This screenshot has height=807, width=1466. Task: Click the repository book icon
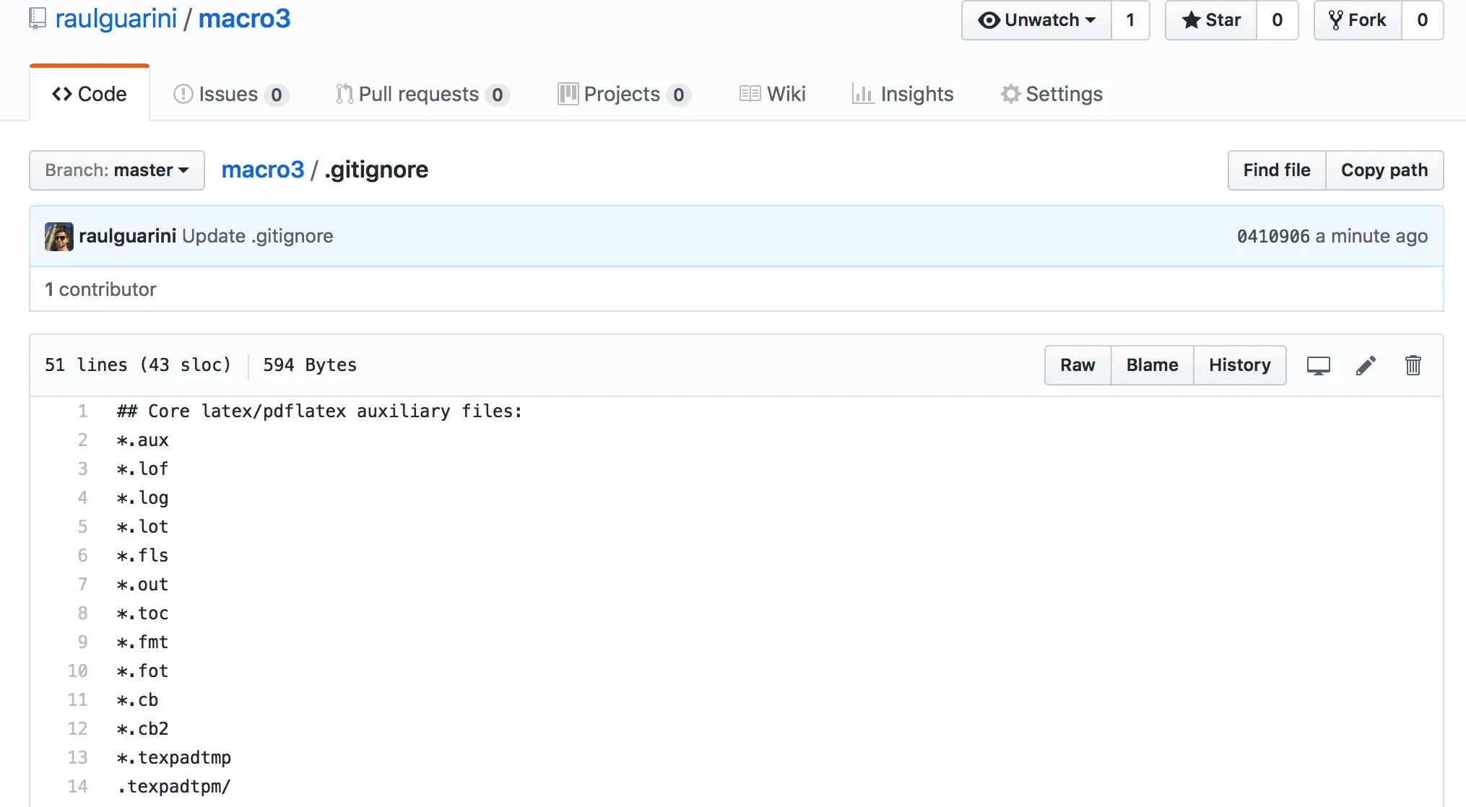click(38, 19)
